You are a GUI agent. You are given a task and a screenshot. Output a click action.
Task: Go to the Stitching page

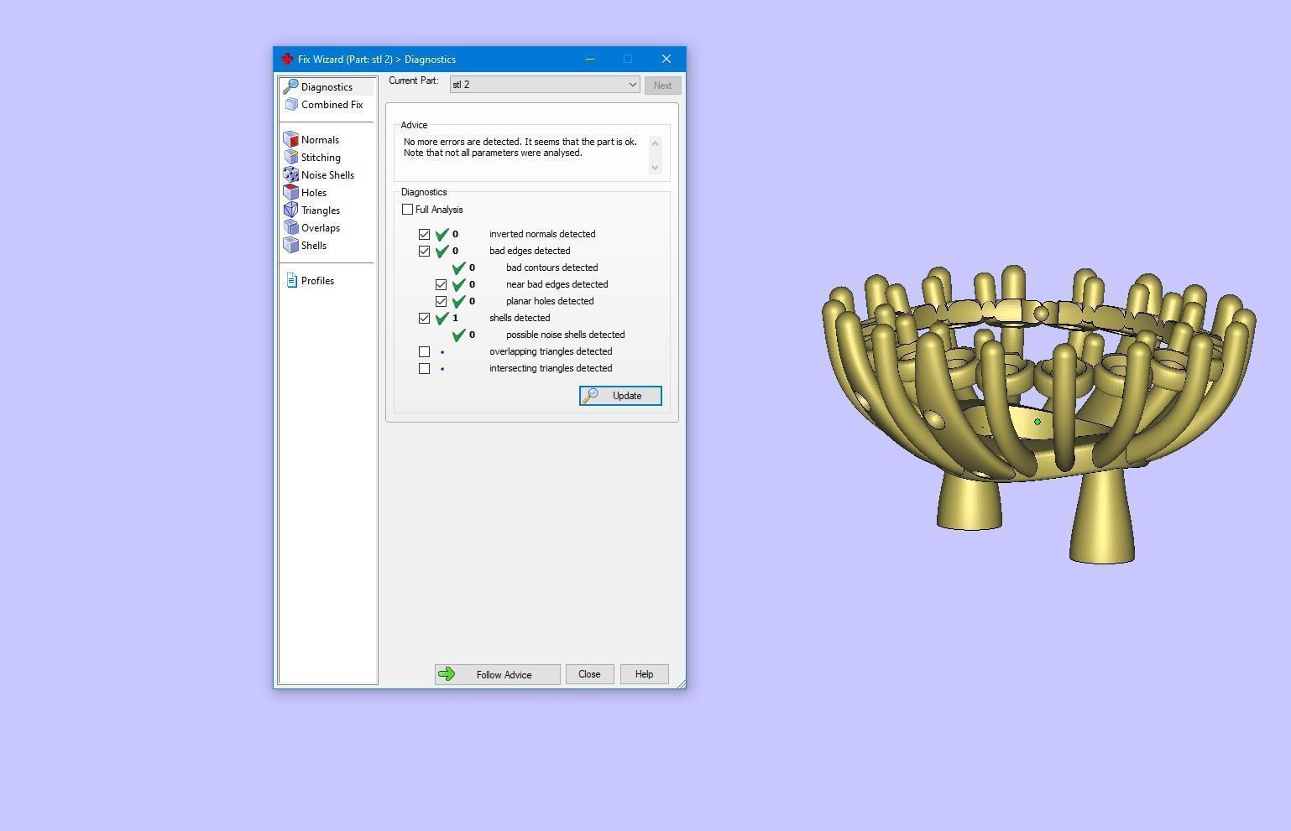pos(321,158)
